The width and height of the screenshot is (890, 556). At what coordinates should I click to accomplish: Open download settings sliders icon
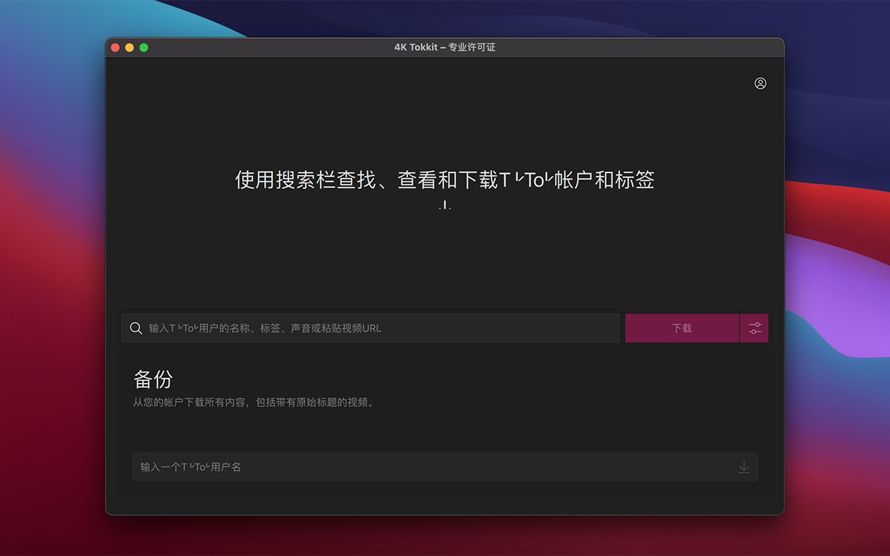pos(755,328)
